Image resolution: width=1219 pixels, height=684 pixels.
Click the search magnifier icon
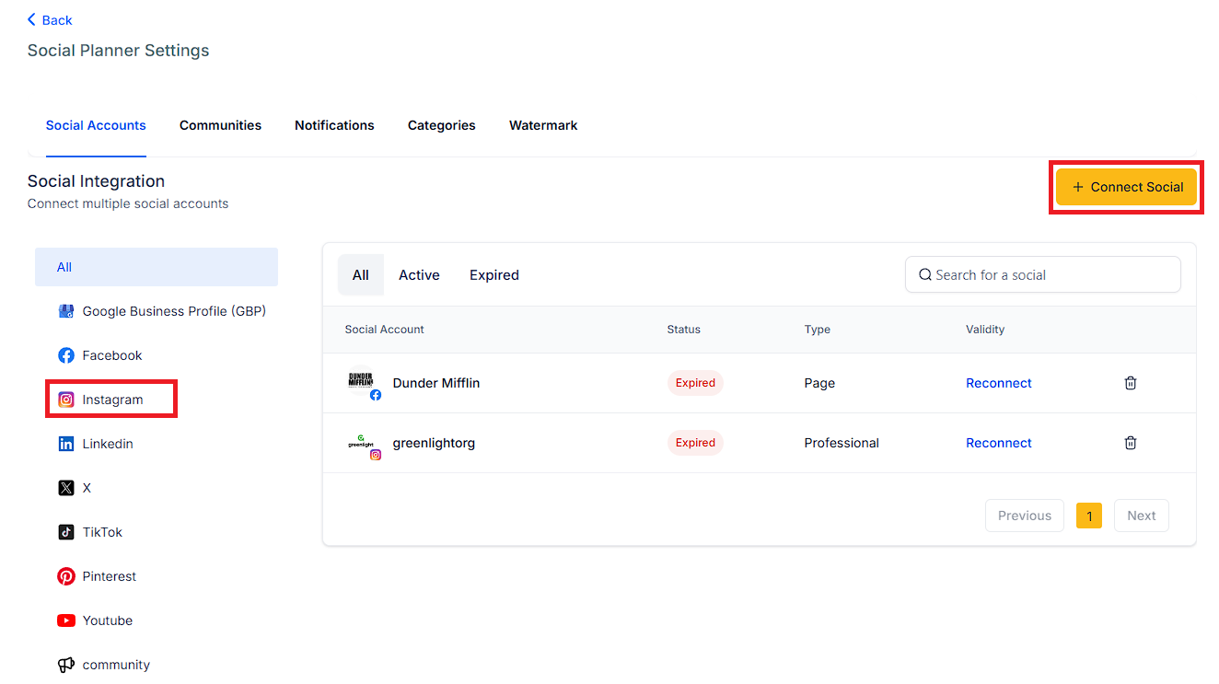coord(925,275)
